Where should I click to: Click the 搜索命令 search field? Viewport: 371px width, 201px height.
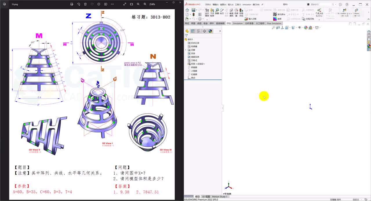point(321,4)
